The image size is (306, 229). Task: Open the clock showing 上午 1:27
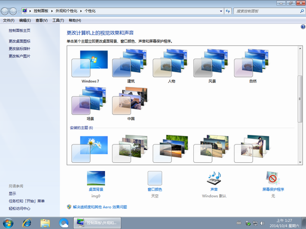click(x=285, y=223)
